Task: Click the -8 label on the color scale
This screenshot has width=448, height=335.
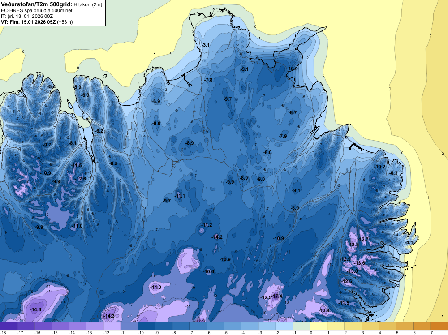Action: (x=174, y=332)
